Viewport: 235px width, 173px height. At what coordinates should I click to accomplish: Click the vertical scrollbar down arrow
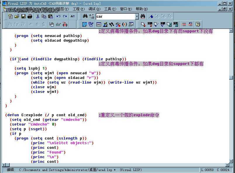pos(231,161)
